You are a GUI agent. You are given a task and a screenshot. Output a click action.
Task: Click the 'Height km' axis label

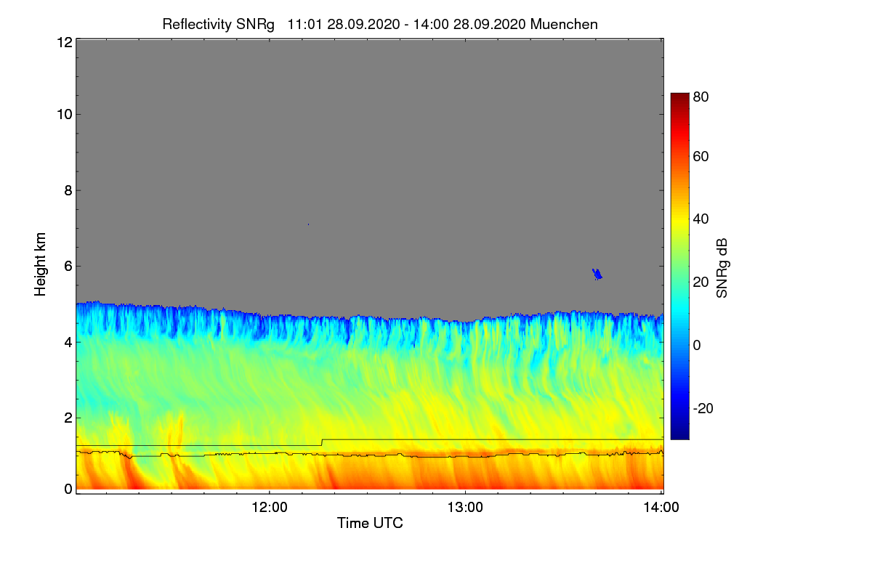41,264
